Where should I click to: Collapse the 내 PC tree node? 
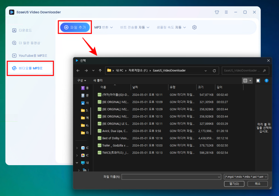tap(77, 163)
